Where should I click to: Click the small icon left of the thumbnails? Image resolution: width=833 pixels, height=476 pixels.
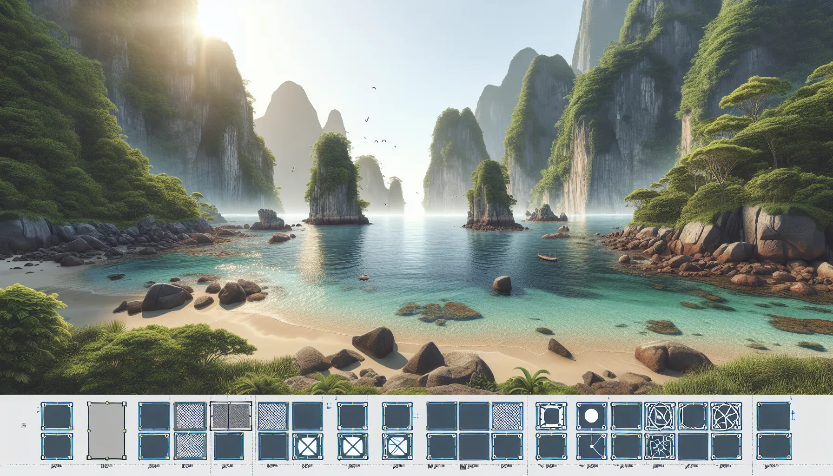pos(23,425)
